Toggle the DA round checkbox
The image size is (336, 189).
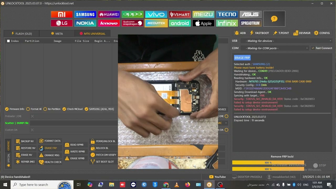(x=226, y=130)
